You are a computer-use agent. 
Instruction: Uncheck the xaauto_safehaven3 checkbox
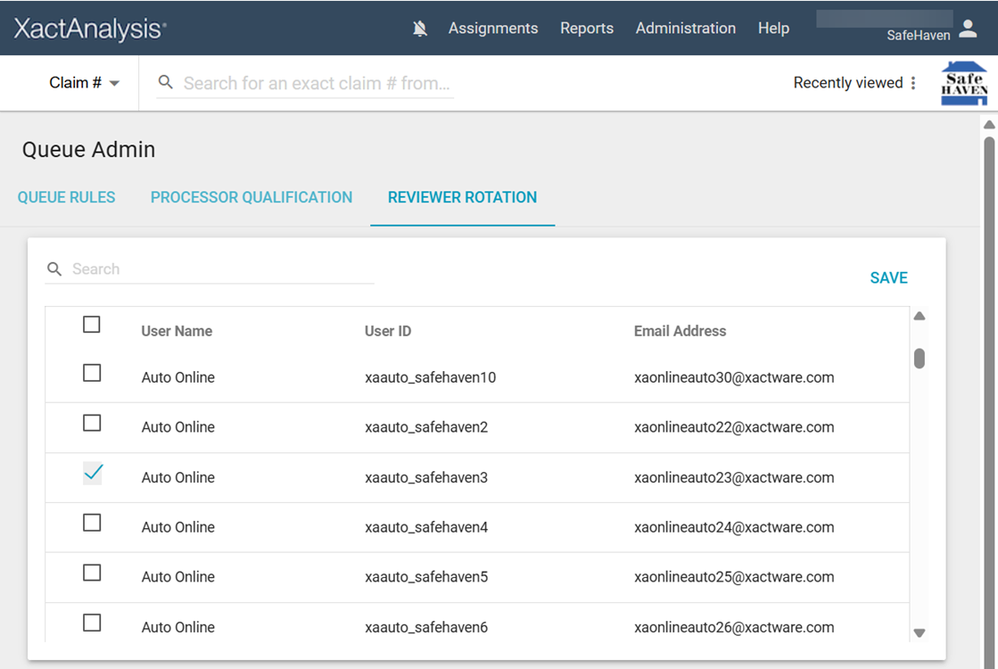tap(93, 474)
